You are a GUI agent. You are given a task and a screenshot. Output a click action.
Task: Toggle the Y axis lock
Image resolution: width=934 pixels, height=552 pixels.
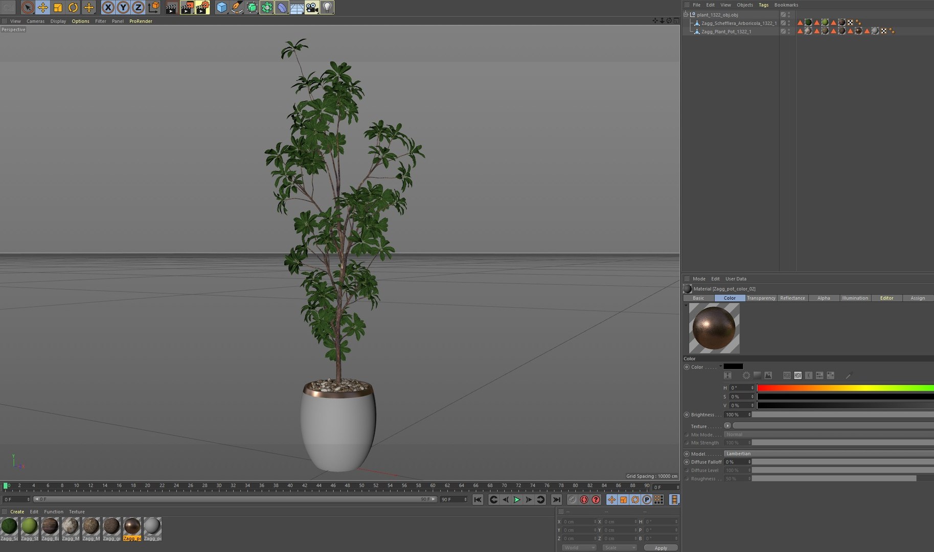[x=123, y=8]
